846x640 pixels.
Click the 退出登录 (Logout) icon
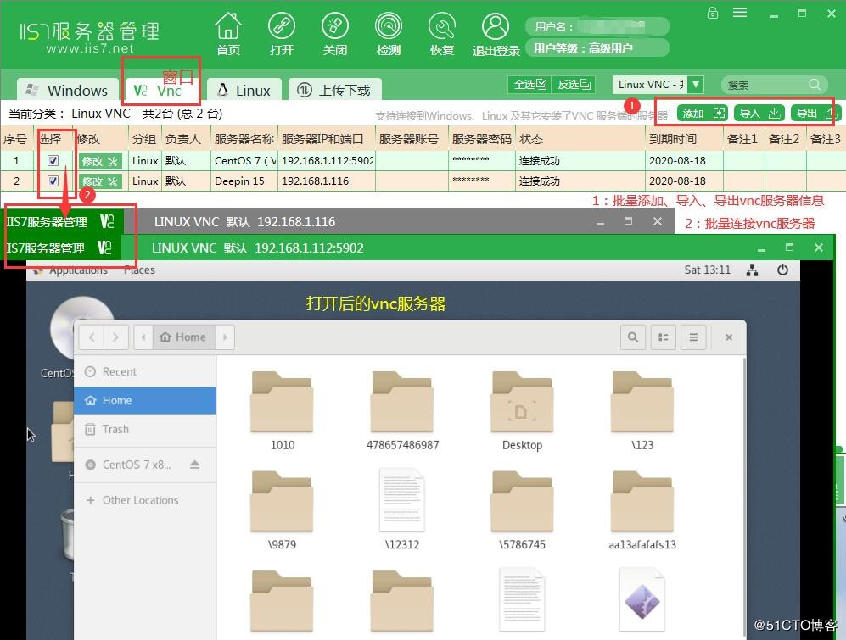pos(495,32)
